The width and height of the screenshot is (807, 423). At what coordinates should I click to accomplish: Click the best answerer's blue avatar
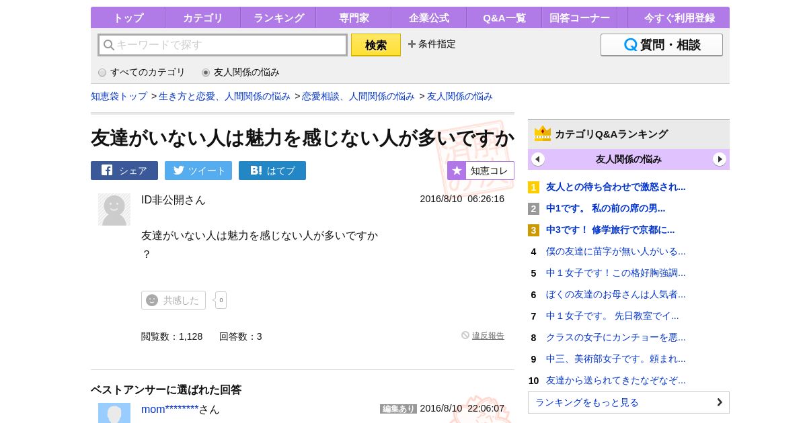[x=114, y=413]
